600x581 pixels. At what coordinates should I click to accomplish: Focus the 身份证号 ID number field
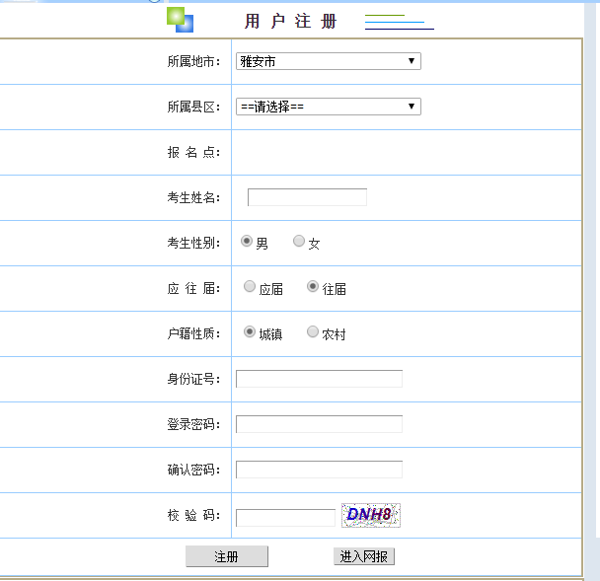point(319,379)
